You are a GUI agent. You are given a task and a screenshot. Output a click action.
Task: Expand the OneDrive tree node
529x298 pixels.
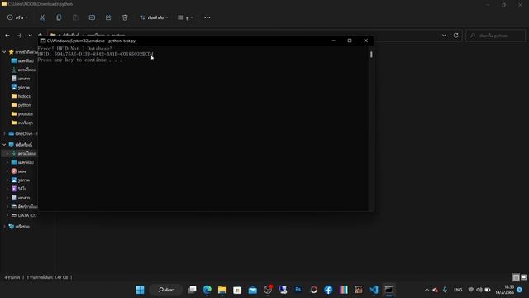[x=4, y=134]
